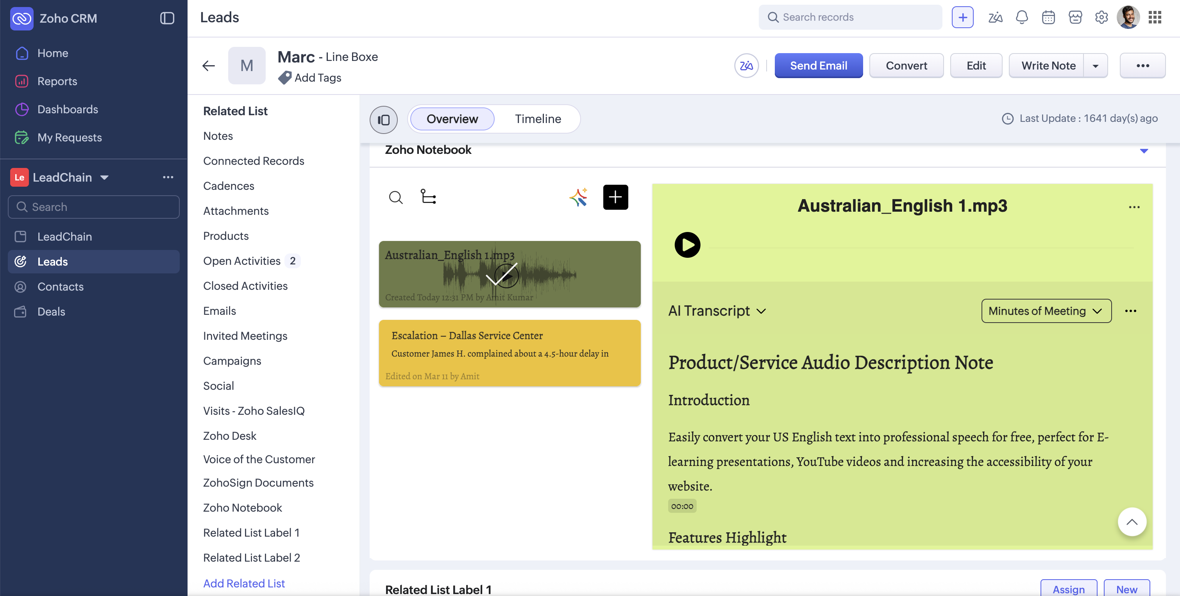Click the colorful AI sparkle icon

(578, 197)
